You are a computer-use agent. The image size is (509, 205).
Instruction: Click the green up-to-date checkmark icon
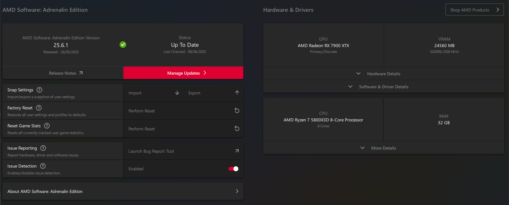click(123, 45)
